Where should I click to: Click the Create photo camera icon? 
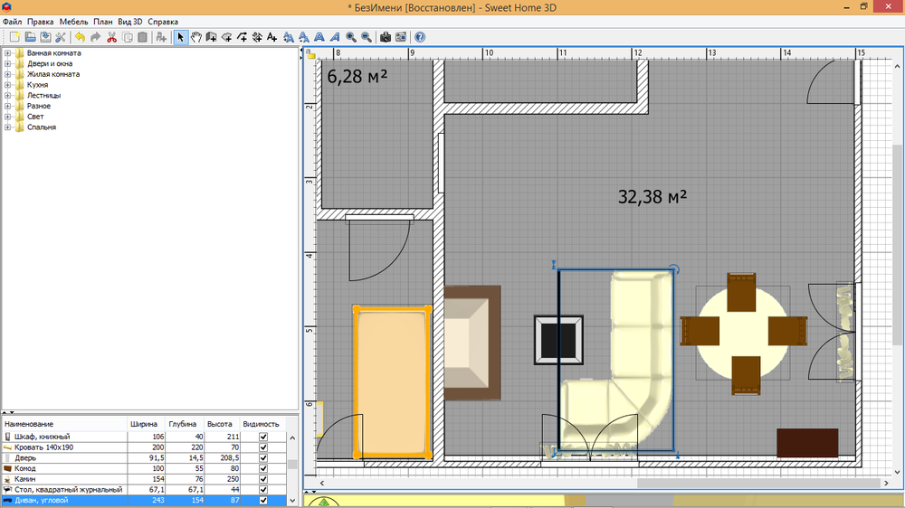point(386,37)
